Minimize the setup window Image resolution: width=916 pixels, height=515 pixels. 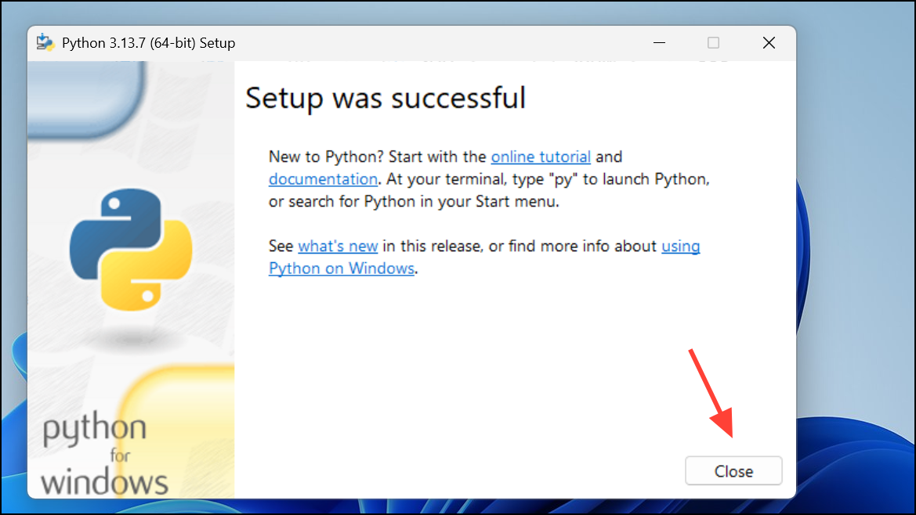point(659,43)
